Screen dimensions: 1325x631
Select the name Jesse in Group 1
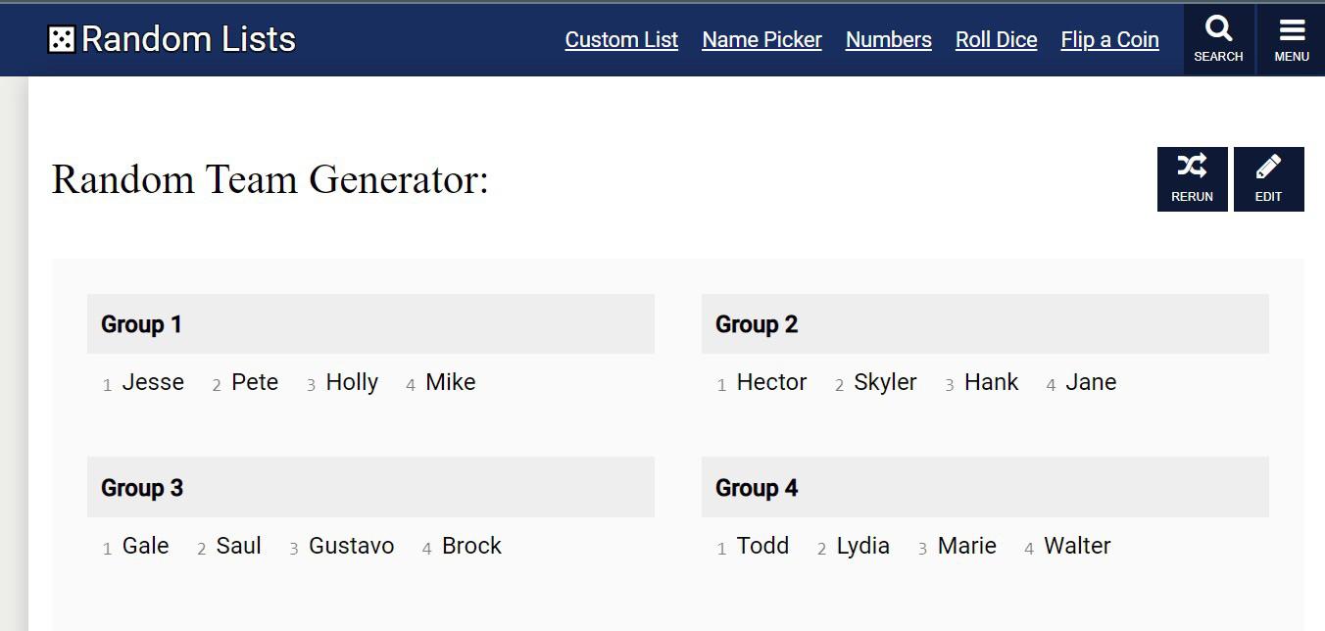[x=153, y=382]
